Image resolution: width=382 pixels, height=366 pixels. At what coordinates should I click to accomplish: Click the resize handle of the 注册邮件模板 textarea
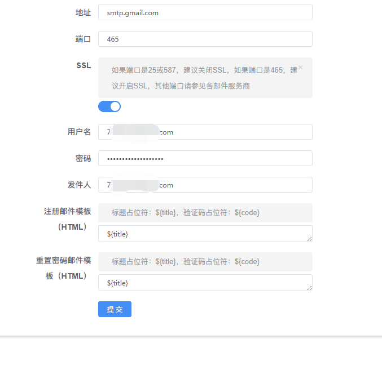[309, 239]
